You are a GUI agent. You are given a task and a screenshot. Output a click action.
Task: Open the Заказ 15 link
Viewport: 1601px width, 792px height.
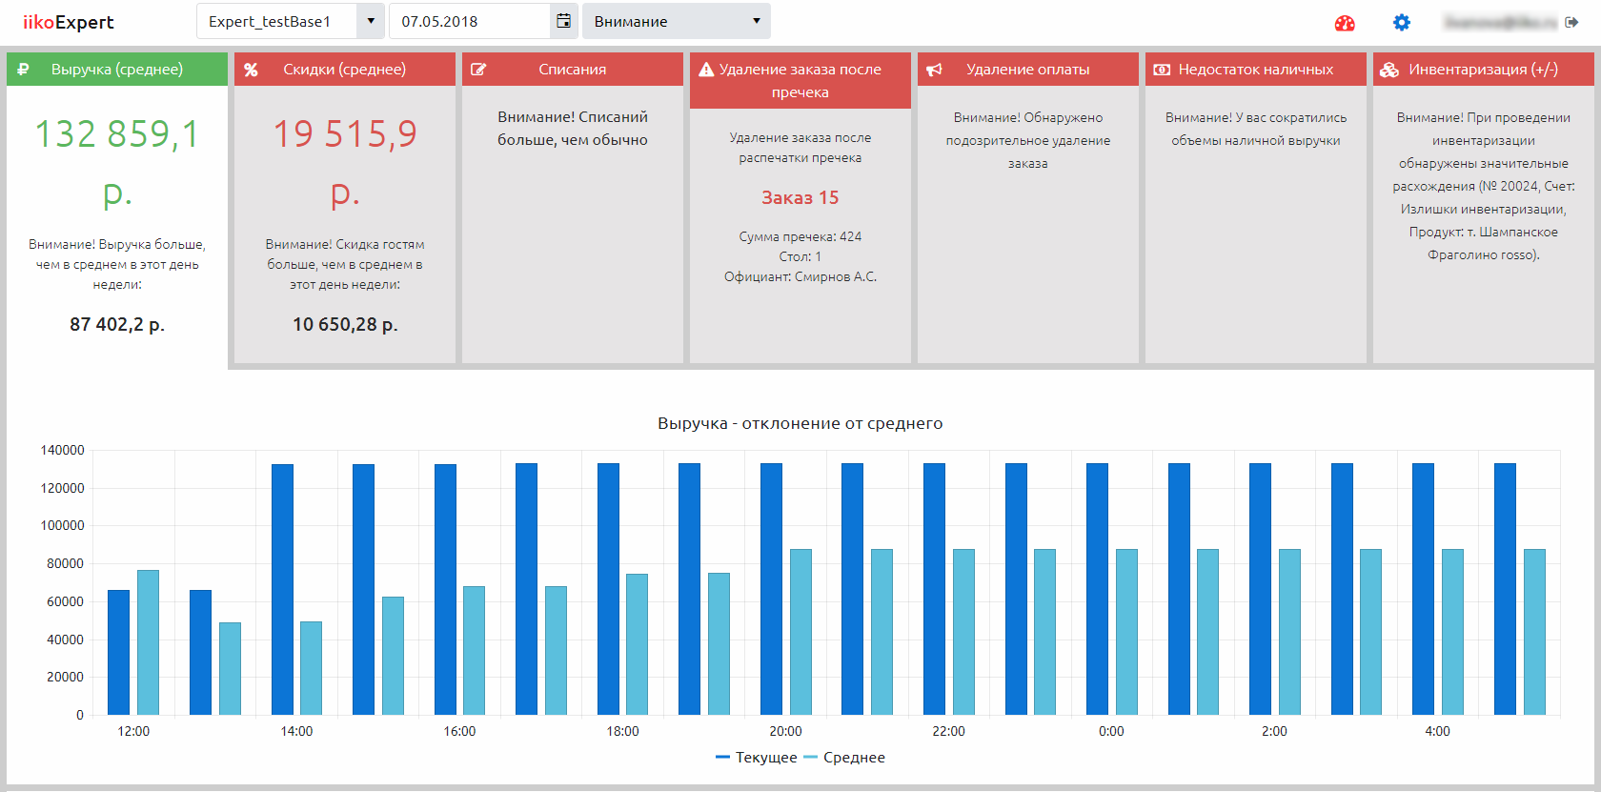click(x=800, y=197)
